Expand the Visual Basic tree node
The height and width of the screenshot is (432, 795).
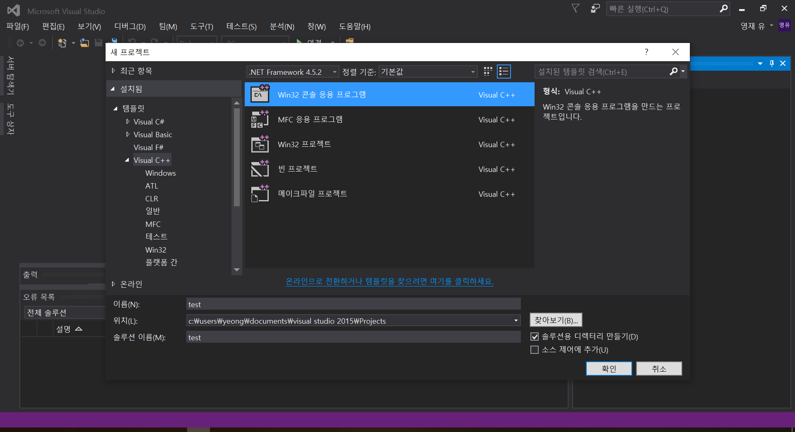tap(128, 134)
